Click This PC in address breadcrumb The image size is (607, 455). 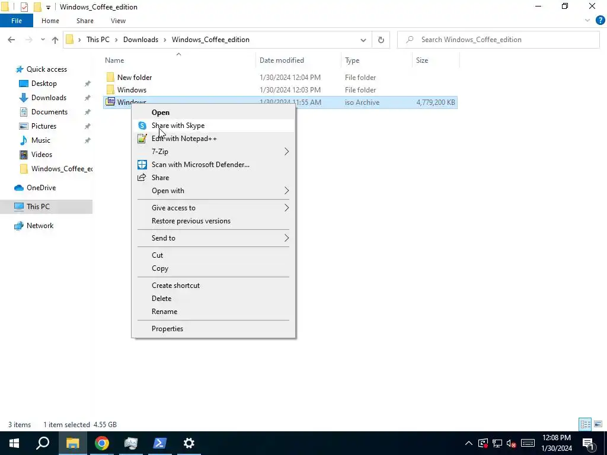(x=98, y=40)
